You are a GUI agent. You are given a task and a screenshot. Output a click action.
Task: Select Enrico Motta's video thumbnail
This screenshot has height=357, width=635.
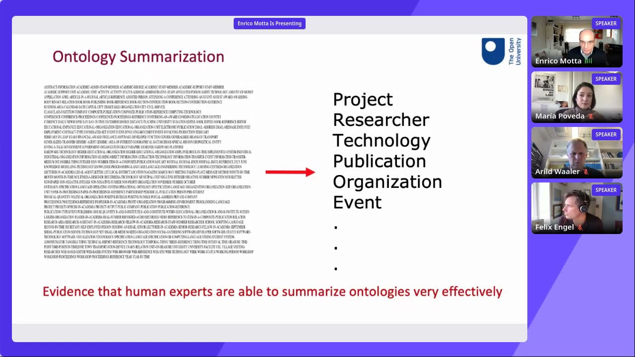[x=577, y=42]
